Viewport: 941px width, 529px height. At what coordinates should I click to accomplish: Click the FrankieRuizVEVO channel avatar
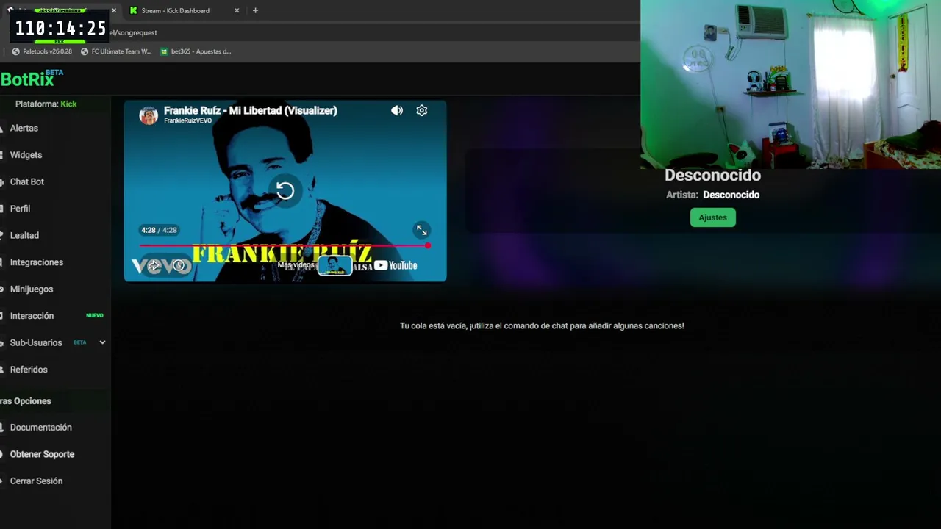[x=149, y=115]
